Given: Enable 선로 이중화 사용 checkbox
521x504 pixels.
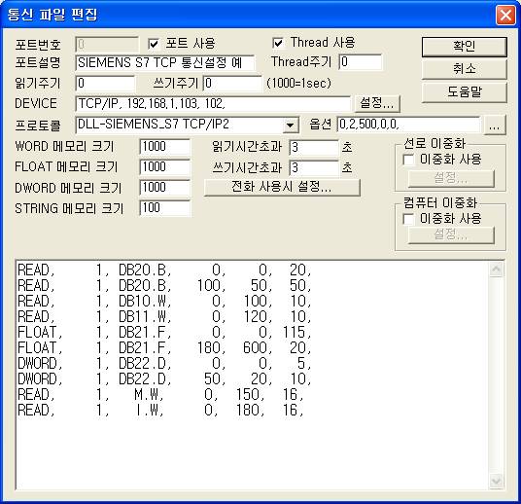Looking at the screenshot, I should click(x=408, y=160).
